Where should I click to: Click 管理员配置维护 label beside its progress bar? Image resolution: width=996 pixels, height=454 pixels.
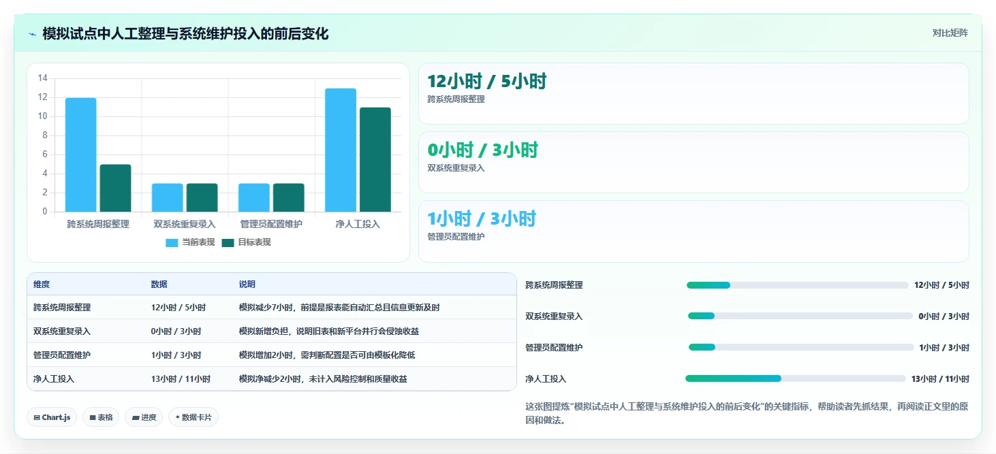click(554, 348)
